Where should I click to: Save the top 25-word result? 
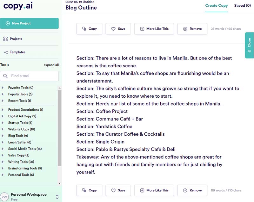(x=118, y=29)
